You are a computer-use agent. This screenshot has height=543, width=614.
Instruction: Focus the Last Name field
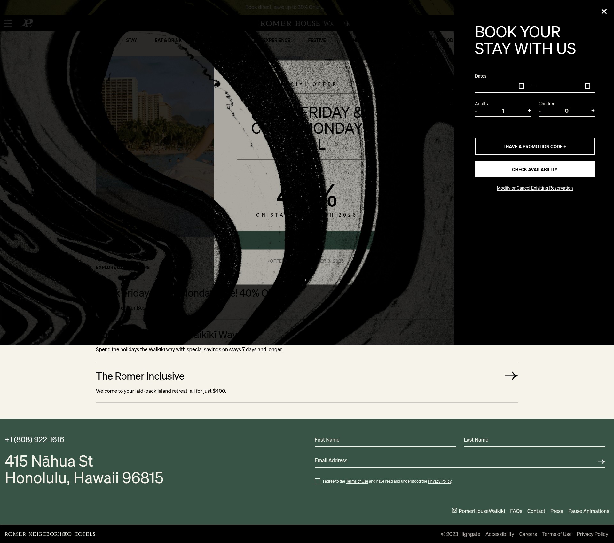(x=534, y=440)
